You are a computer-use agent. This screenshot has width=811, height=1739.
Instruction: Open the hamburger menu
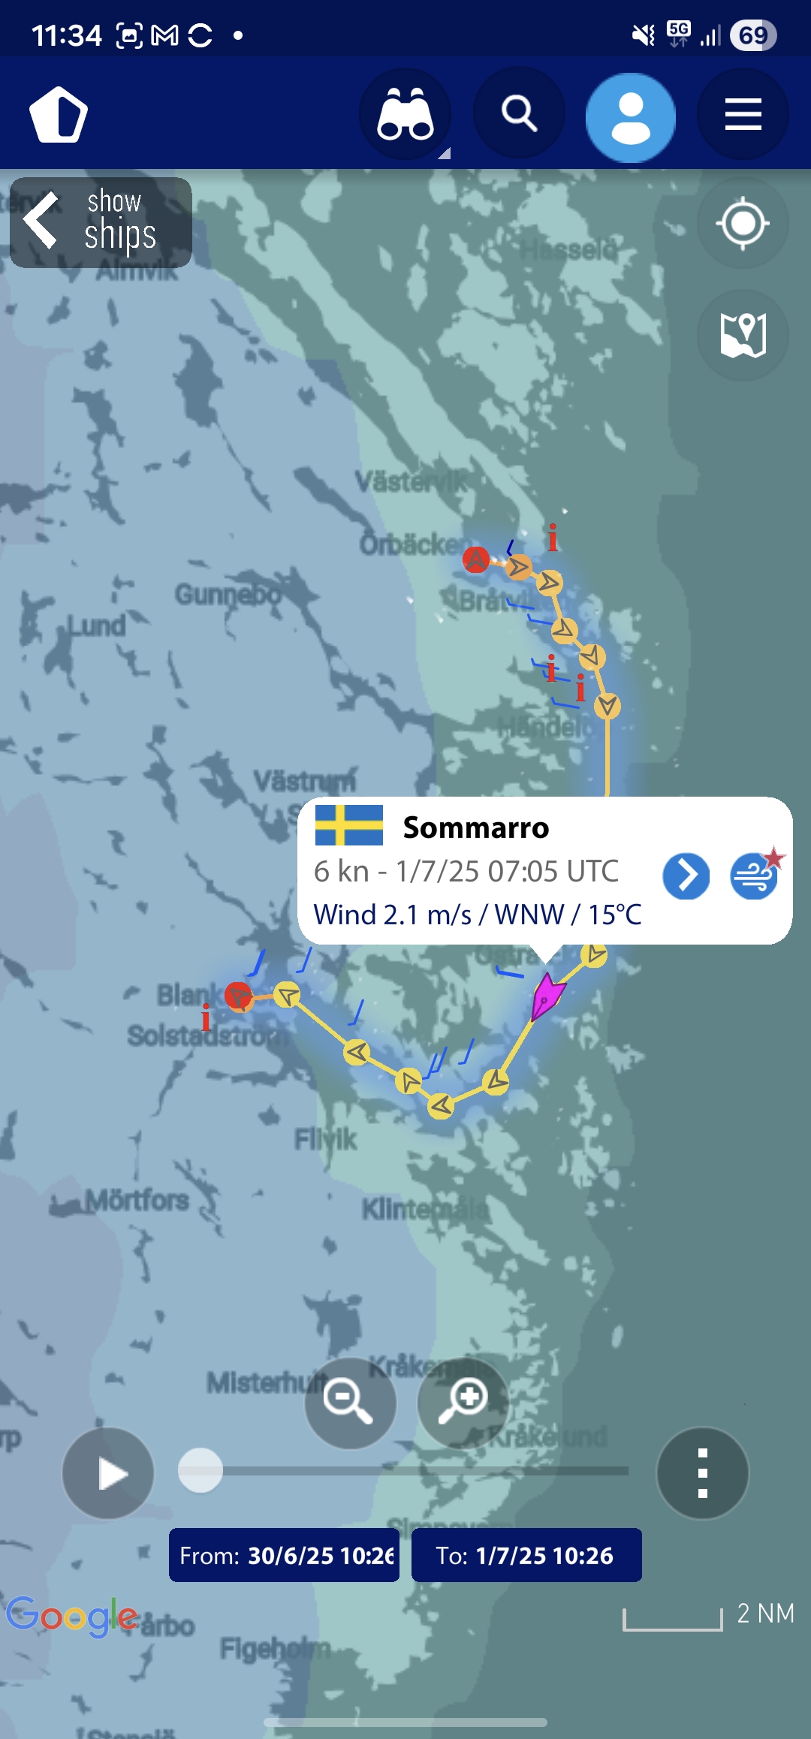(x=743, y=114)
